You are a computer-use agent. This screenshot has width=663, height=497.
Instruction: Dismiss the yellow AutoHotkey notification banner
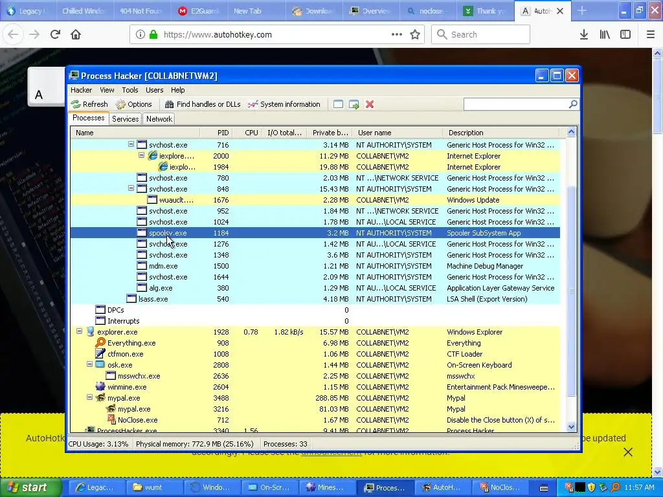pyautogui.click(x=628, y=452)
